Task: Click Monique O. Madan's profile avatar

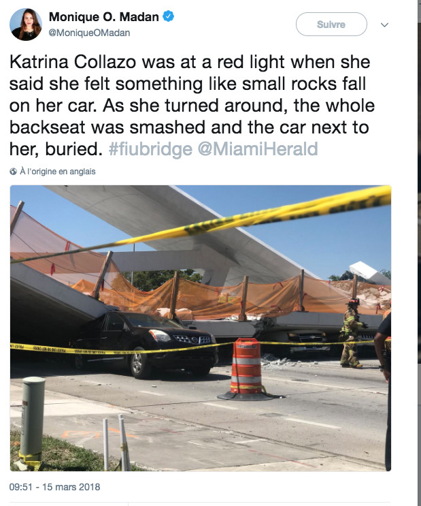Action: coord(26,25)
